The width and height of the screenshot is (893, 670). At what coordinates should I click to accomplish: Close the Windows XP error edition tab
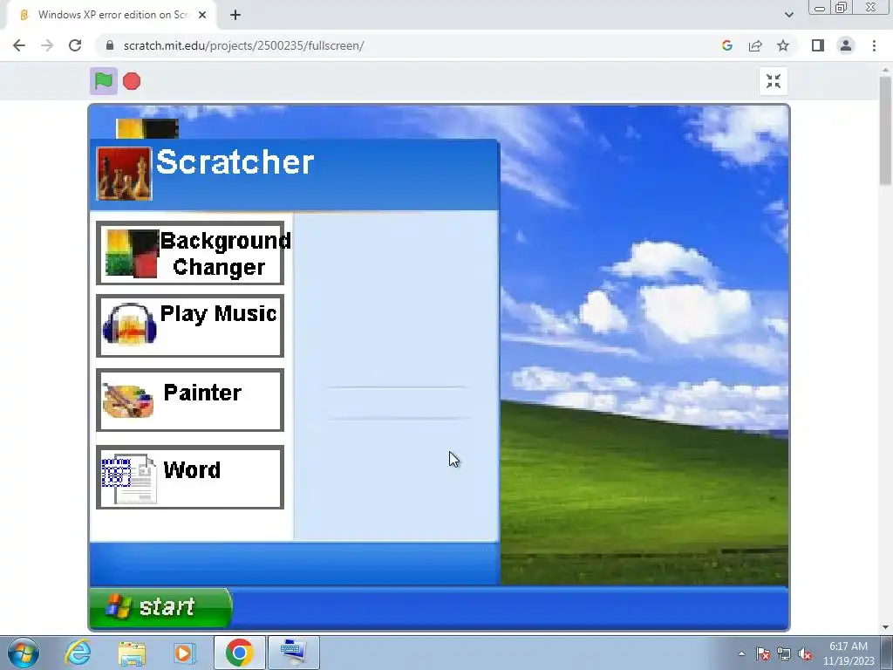[x=202, y=15]
